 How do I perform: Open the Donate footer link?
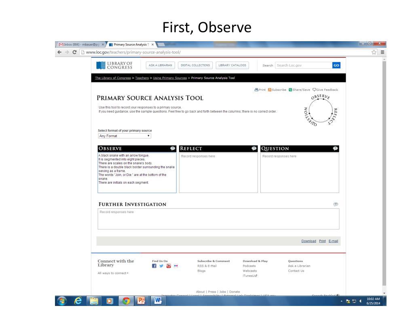pyautogui.click(x=234, y=292)
